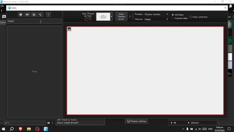Tick the small checkbox at bottom left corner
This screenshot has width=234, height=132.
click(1, 123)
